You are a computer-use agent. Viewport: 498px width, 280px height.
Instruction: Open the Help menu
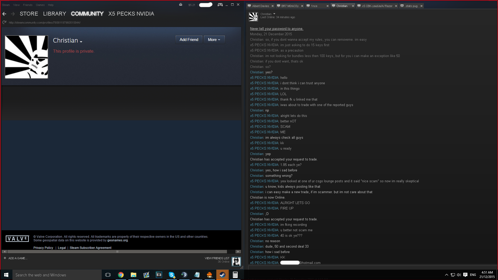pyautogui.click(x=51, y=5)
